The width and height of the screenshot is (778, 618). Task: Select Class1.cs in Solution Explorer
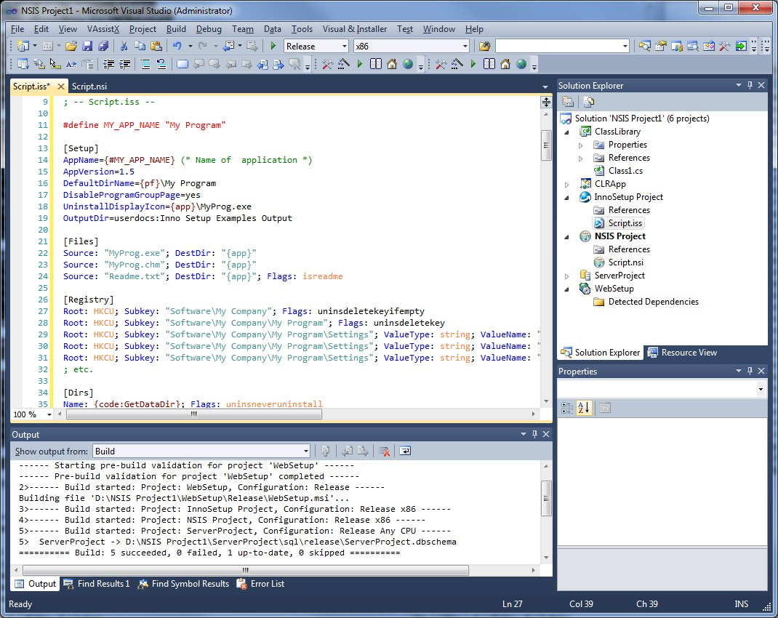tap(625, 171)
